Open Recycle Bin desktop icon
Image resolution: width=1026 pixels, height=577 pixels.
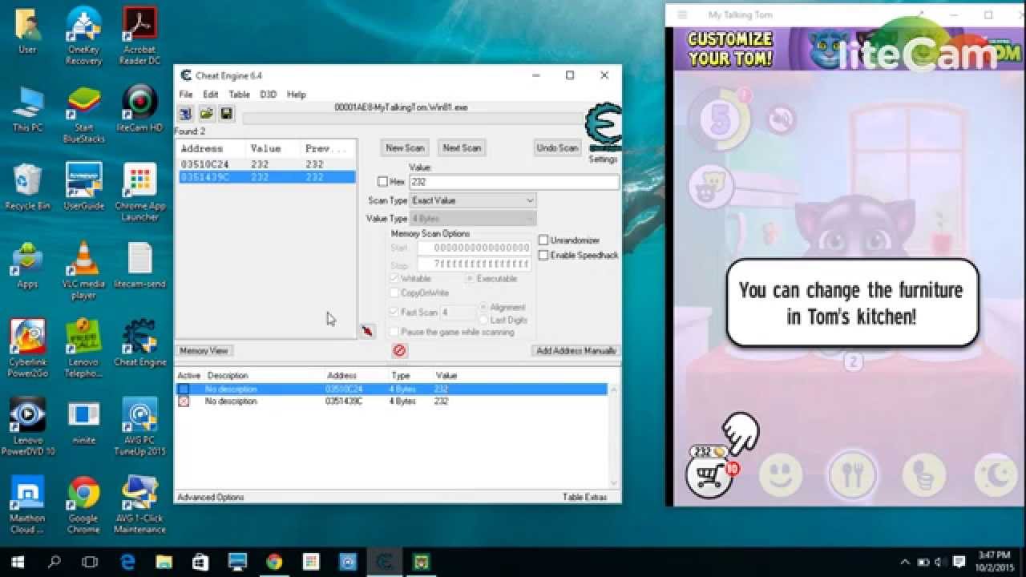pyautogui.click(x=27, y=188)
